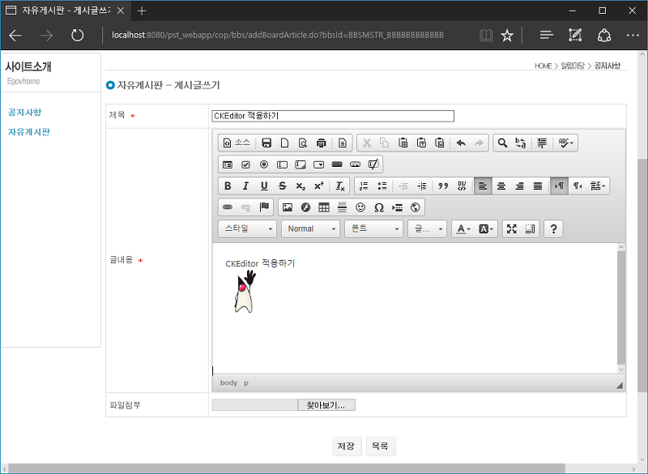Screen dimensions: 648x474
Task: Toggle center alignment for the paragraph
Action: tap(501, 186)
